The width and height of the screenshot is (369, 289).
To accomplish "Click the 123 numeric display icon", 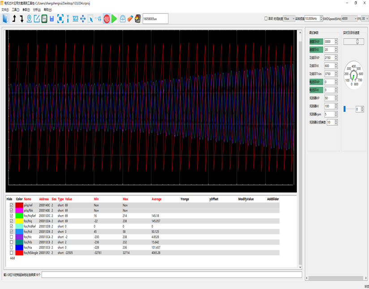I will [x=75, y=18].
